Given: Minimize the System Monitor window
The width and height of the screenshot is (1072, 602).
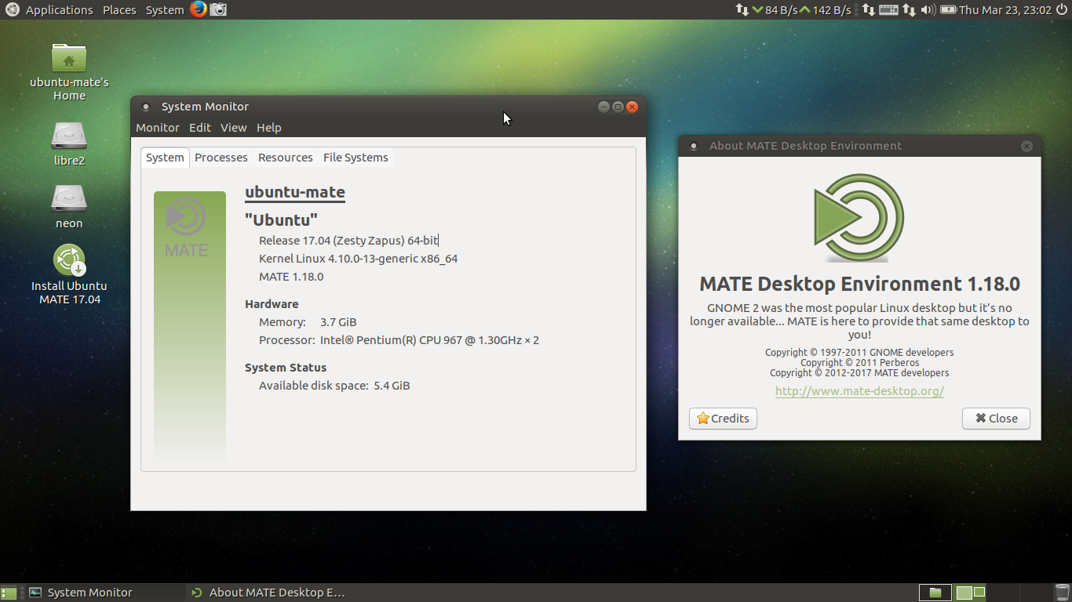Looking at the screenshot, I should [603, 107].
